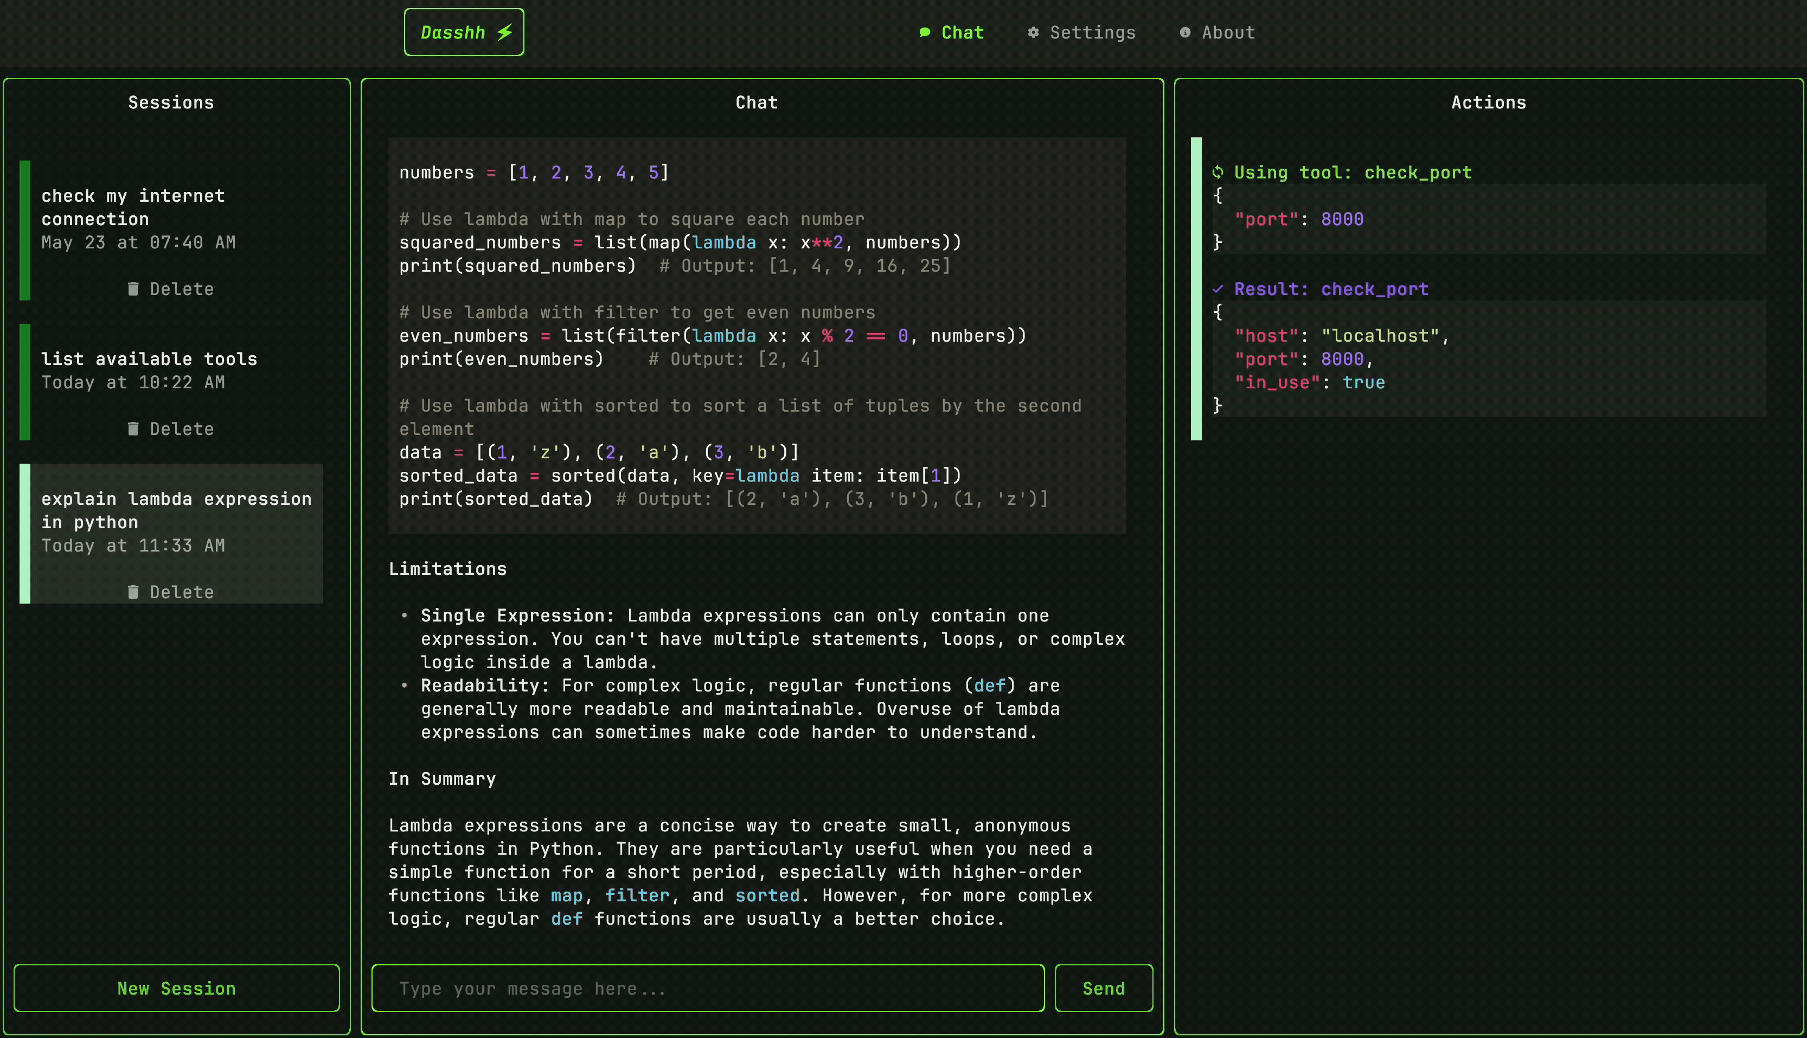The height and width of the screenshot is (1038, 1807).
Task: Click the checkmark icon beside Result
Action: tap(1218, 289)
